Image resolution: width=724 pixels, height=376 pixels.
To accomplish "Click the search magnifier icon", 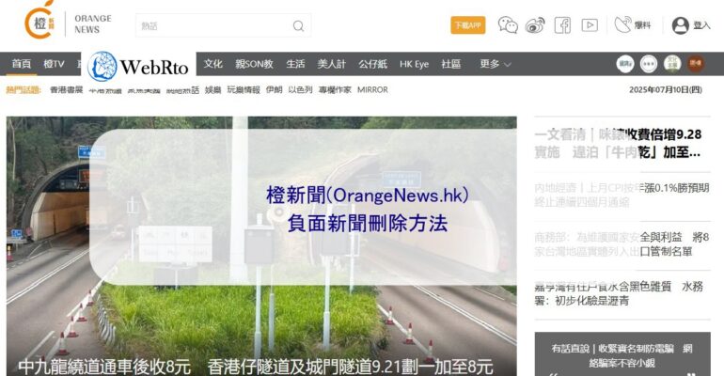I will point(299,25).
